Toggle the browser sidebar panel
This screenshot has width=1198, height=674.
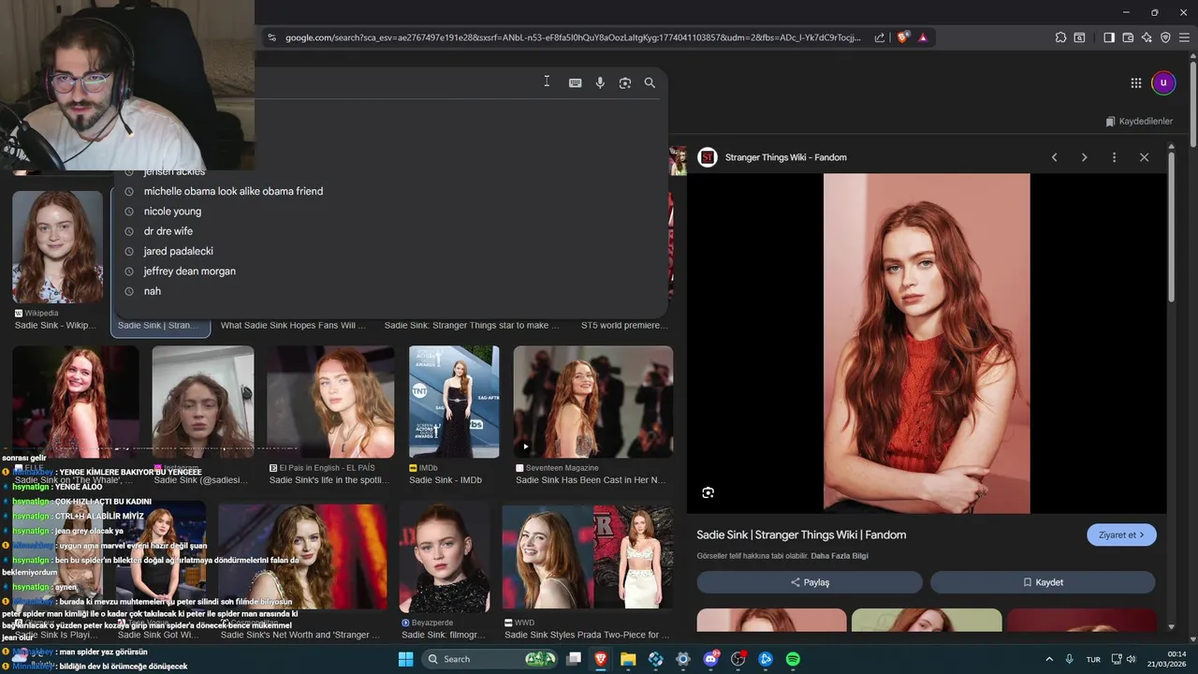click(1109, 37)
